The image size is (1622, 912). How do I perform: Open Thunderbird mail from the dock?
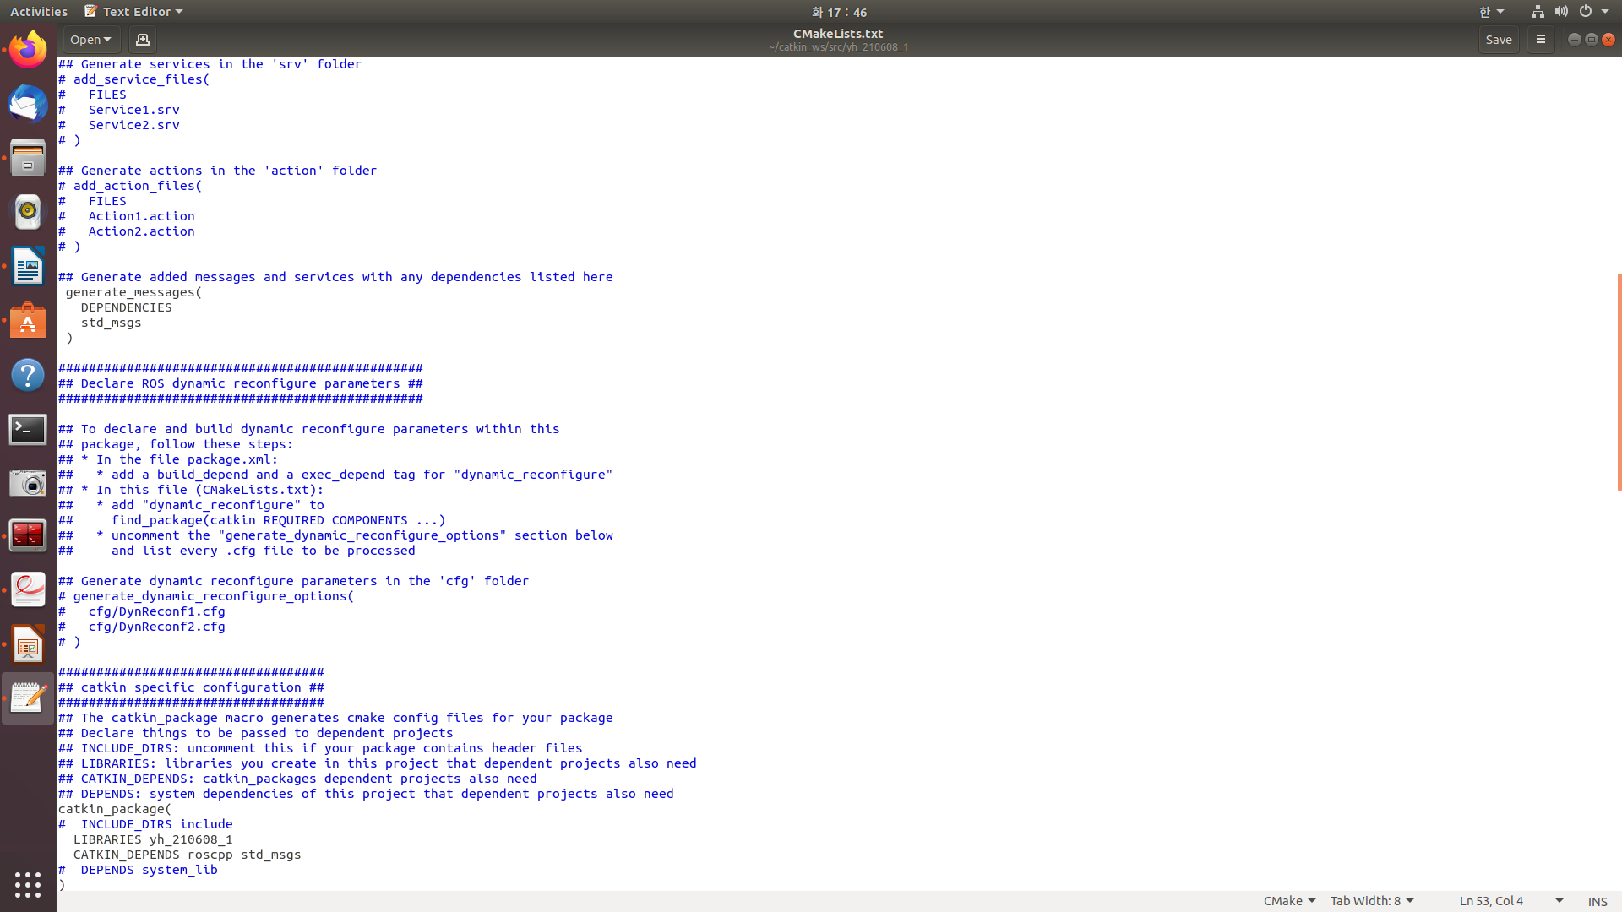(x=28, y=104)
